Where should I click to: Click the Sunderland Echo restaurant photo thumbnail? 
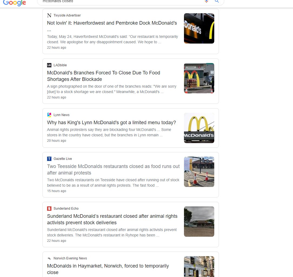pos(199,221)
